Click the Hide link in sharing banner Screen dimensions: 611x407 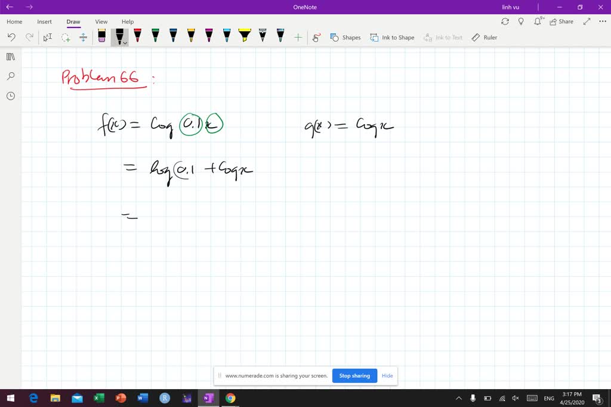pos(387,375)
